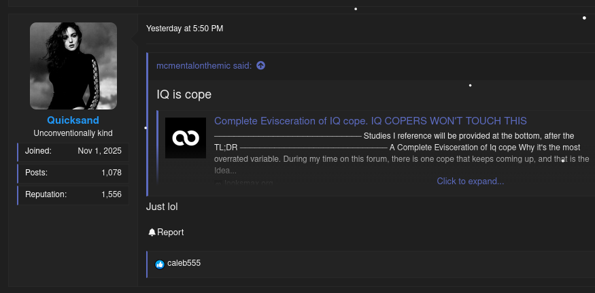Image resolution: width=595 pixels, height=293 pixels.
Task: Click the infinity logo in link preview
Action: pos(185,138)
